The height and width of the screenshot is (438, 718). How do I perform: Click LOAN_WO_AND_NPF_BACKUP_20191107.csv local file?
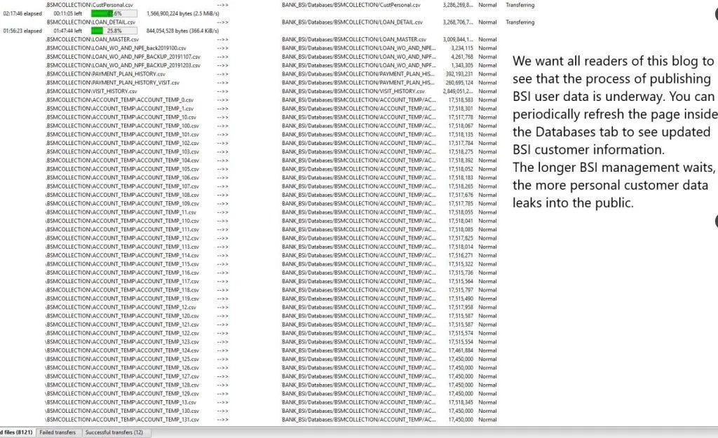[x=123, y=57]
